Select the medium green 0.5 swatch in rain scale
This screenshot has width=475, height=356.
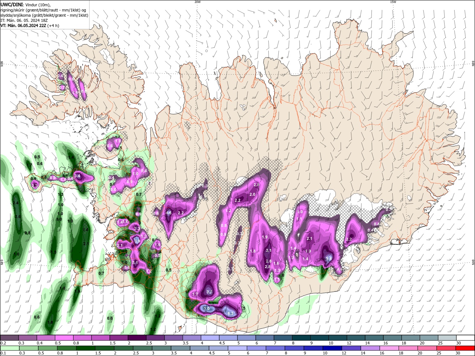click(47, 348)
